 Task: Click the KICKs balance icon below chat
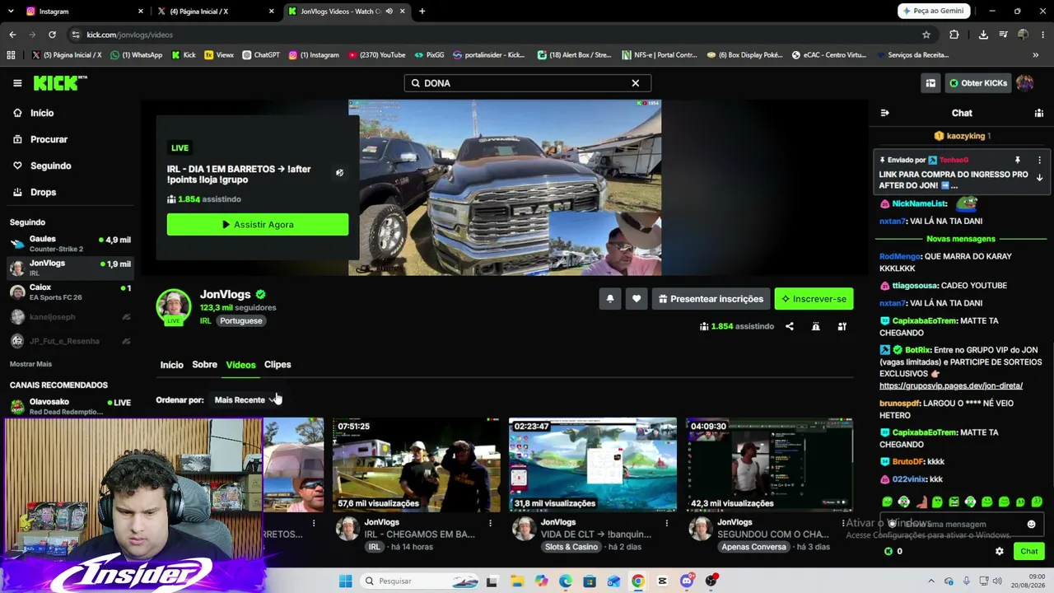(x=888, y=552)
